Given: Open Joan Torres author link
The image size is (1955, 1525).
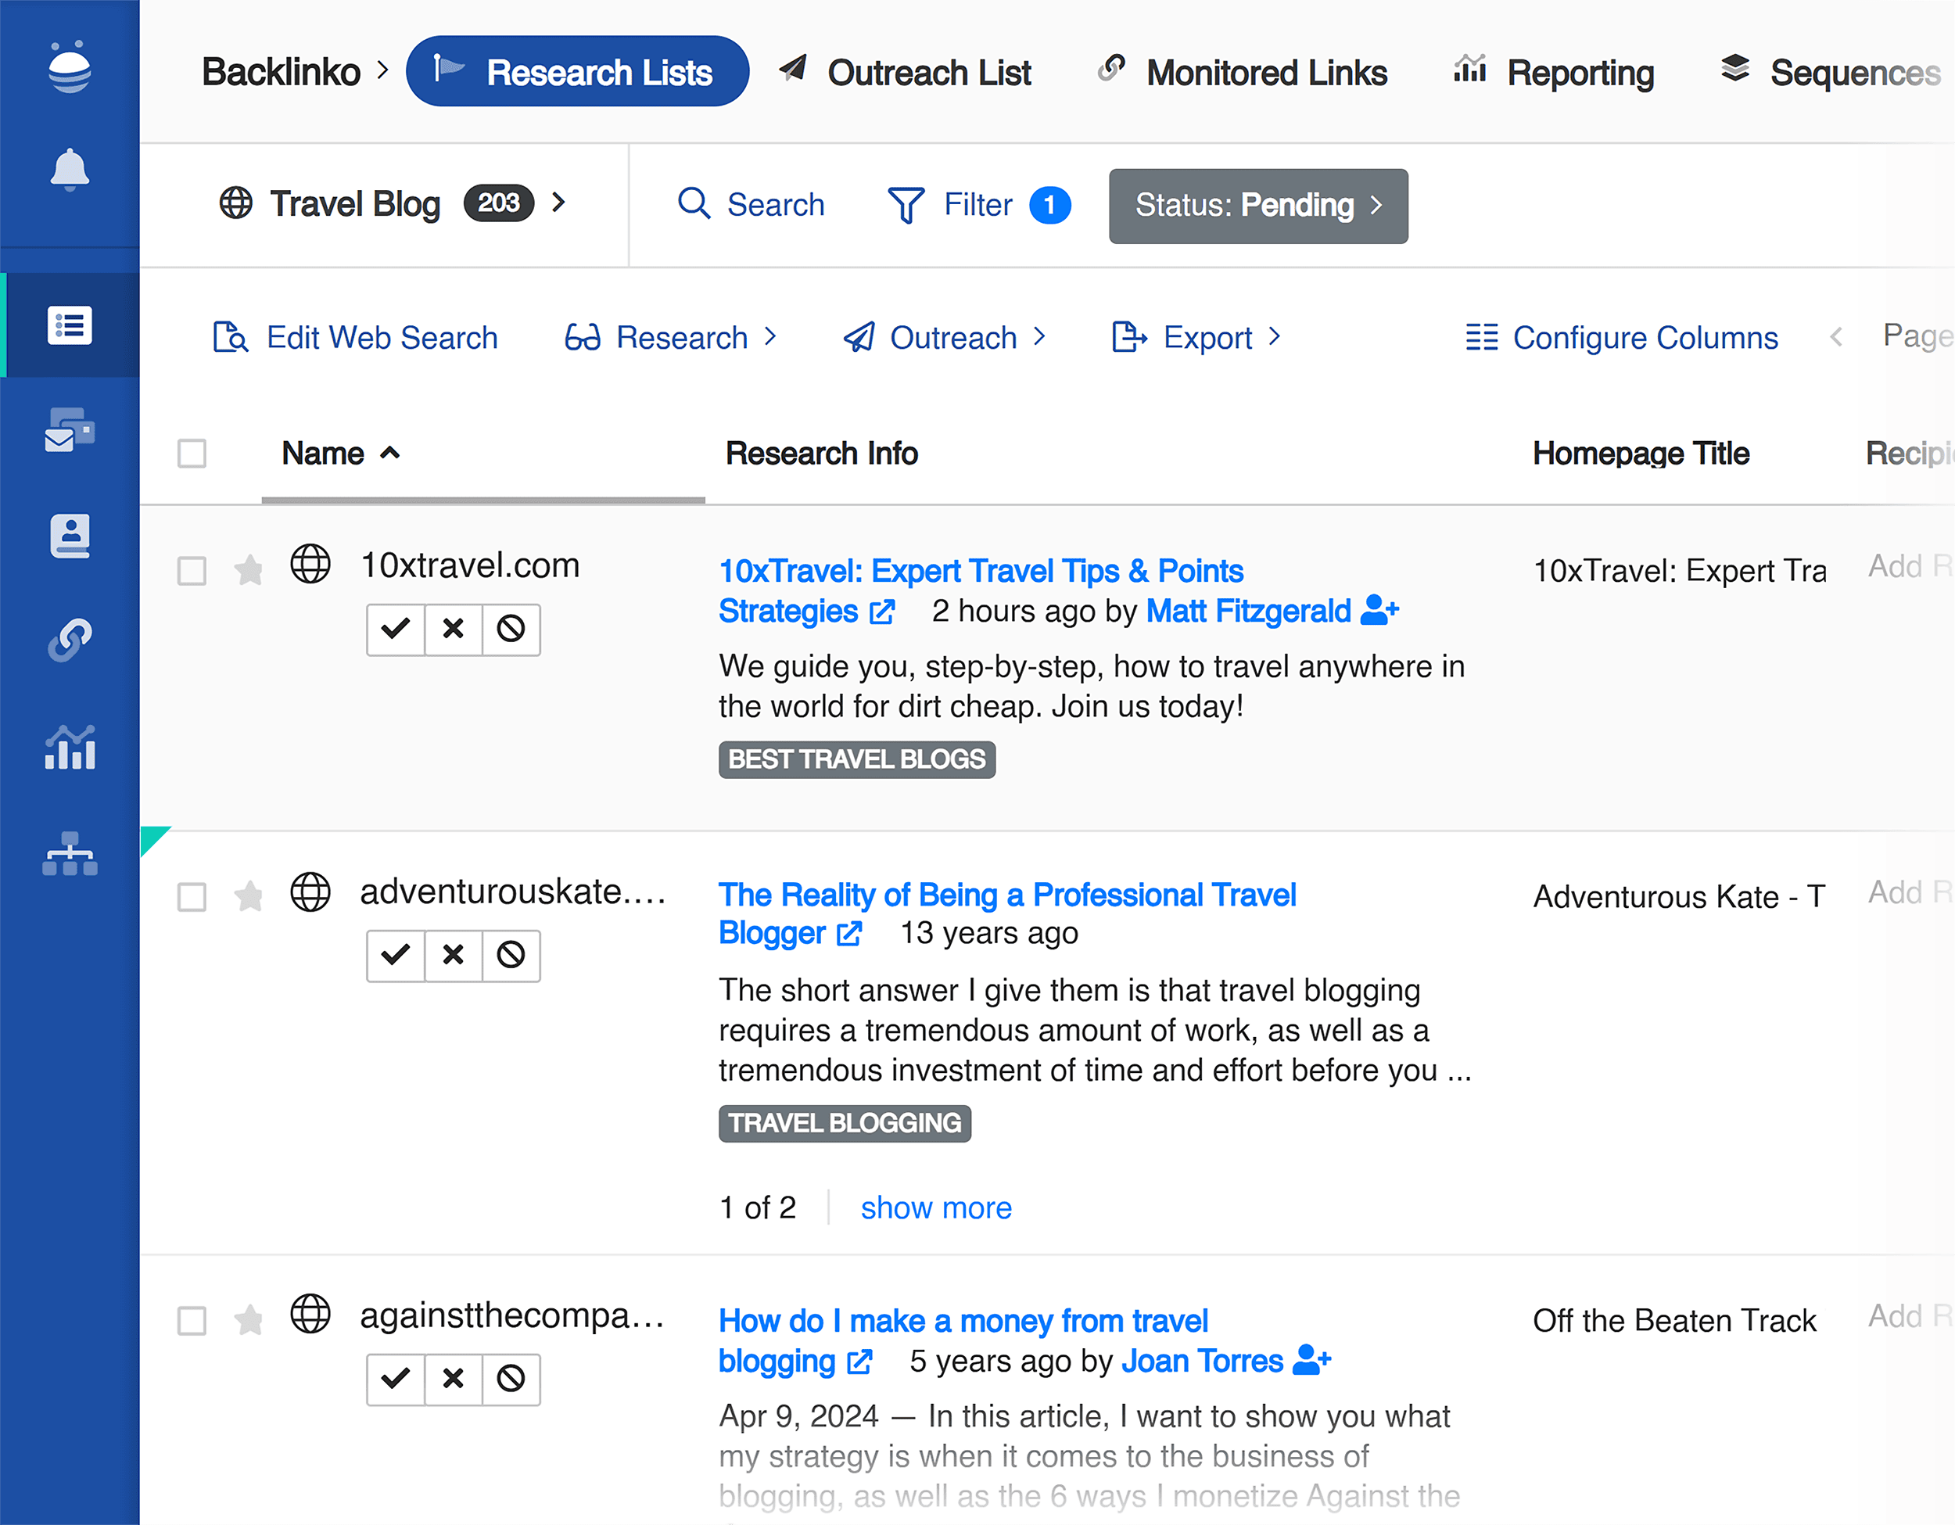Looking at the screenshot, I should (1202, 1362).
